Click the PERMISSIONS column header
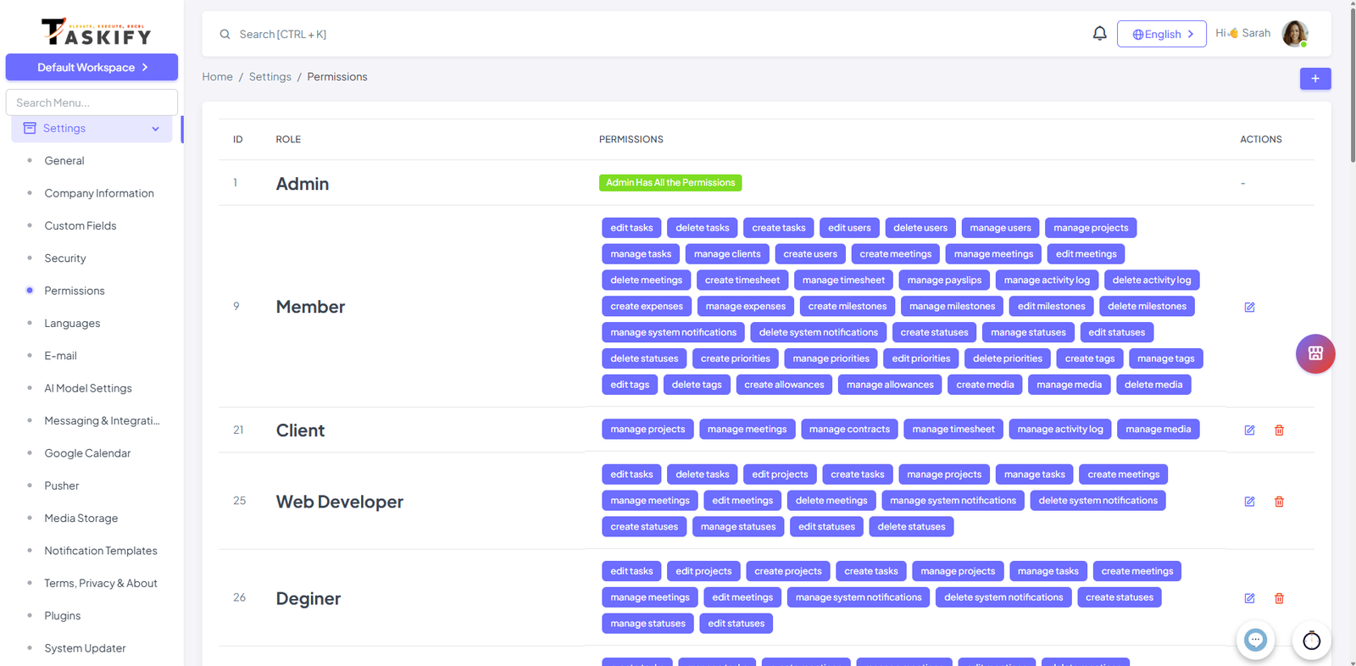The image size is (1356, 666). click(x=631, y=139)
